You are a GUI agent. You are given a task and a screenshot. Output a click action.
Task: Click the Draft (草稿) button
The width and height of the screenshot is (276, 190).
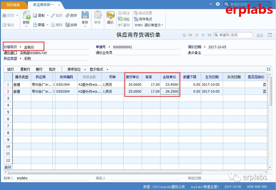39,25
